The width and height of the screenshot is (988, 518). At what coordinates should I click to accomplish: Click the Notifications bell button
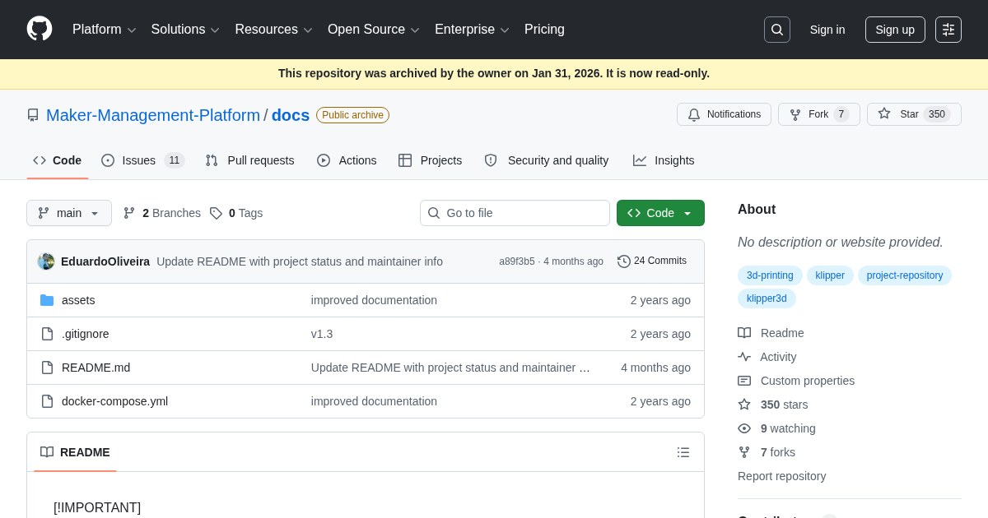pos(724,114)
